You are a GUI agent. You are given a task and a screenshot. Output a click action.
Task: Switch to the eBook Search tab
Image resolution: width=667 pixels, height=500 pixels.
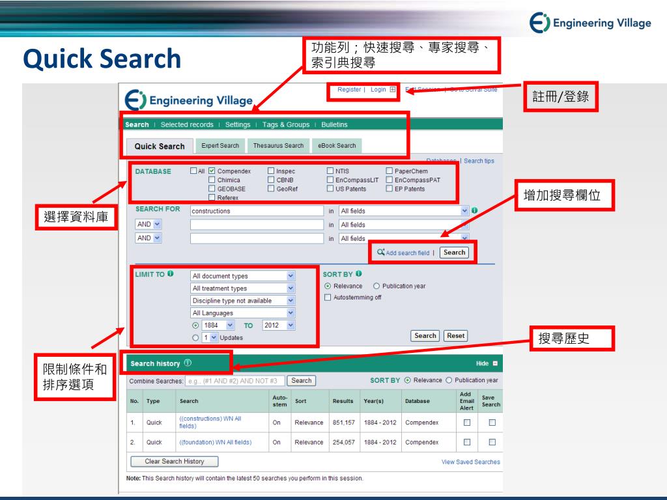337,145
